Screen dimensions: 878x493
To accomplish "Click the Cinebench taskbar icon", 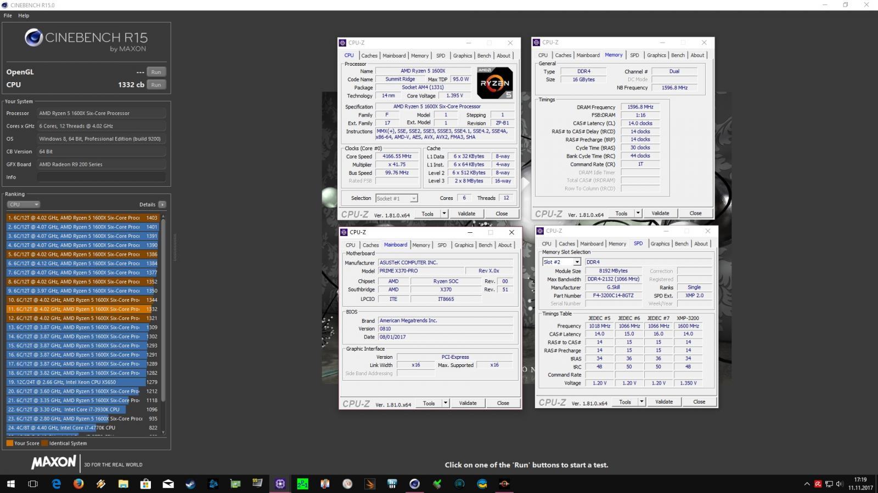I will coord(414,484).
